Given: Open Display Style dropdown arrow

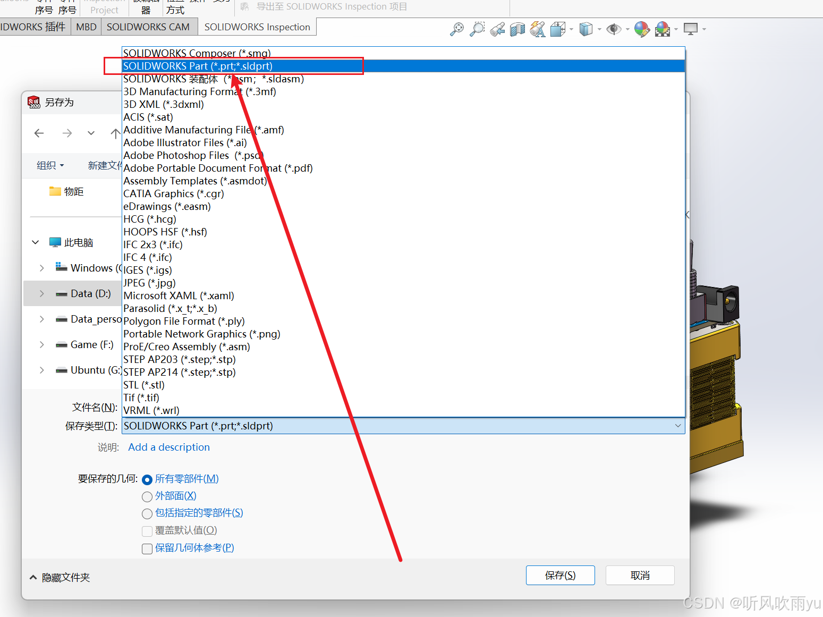Looking at the screenshot, I should 599,29.
